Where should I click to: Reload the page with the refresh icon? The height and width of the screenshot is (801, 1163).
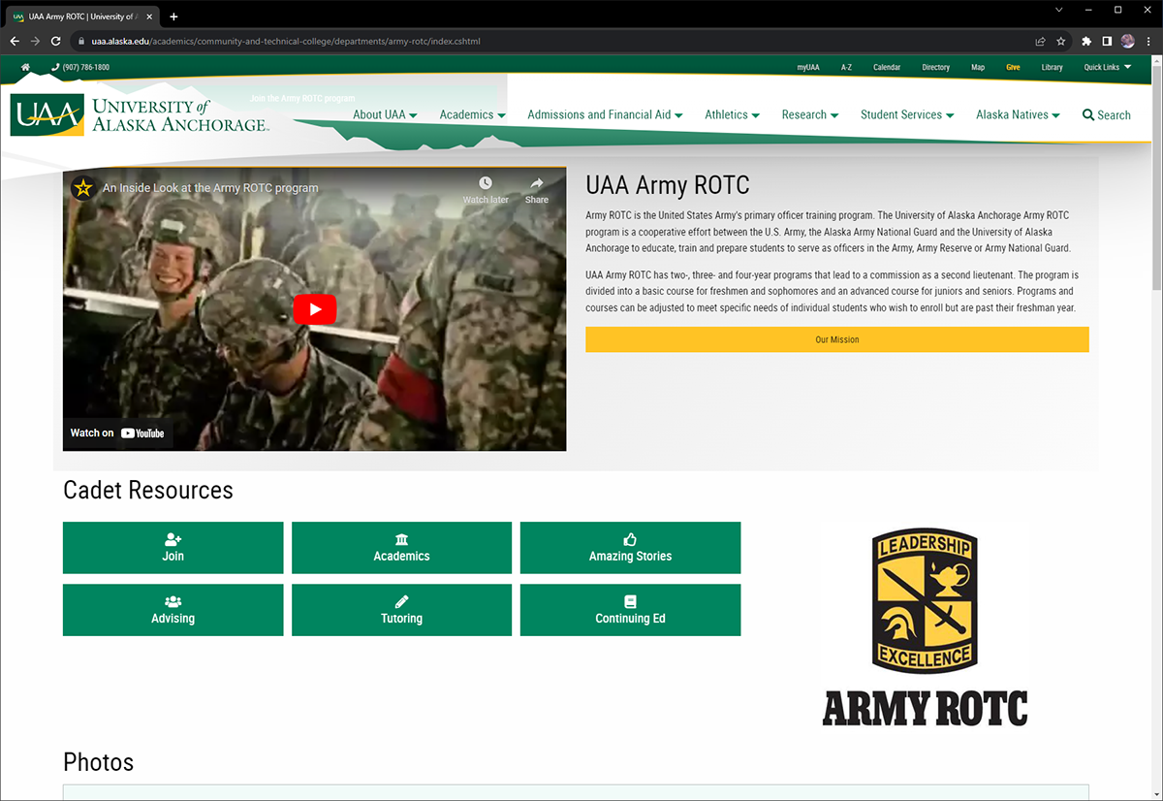[56, 42]
